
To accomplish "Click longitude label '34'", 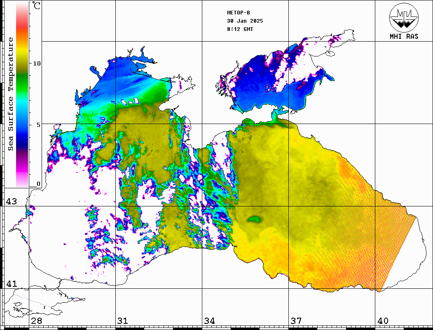I will coord(209,321).
